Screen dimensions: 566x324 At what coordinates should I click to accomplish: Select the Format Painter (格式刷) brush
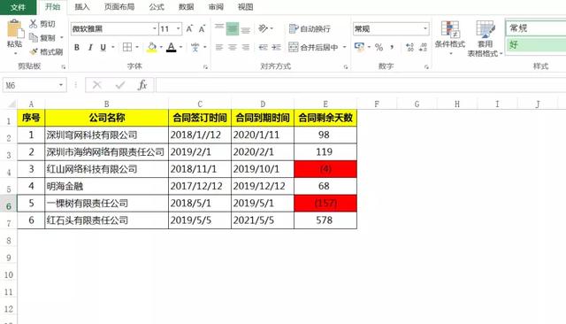coord(34,51)
